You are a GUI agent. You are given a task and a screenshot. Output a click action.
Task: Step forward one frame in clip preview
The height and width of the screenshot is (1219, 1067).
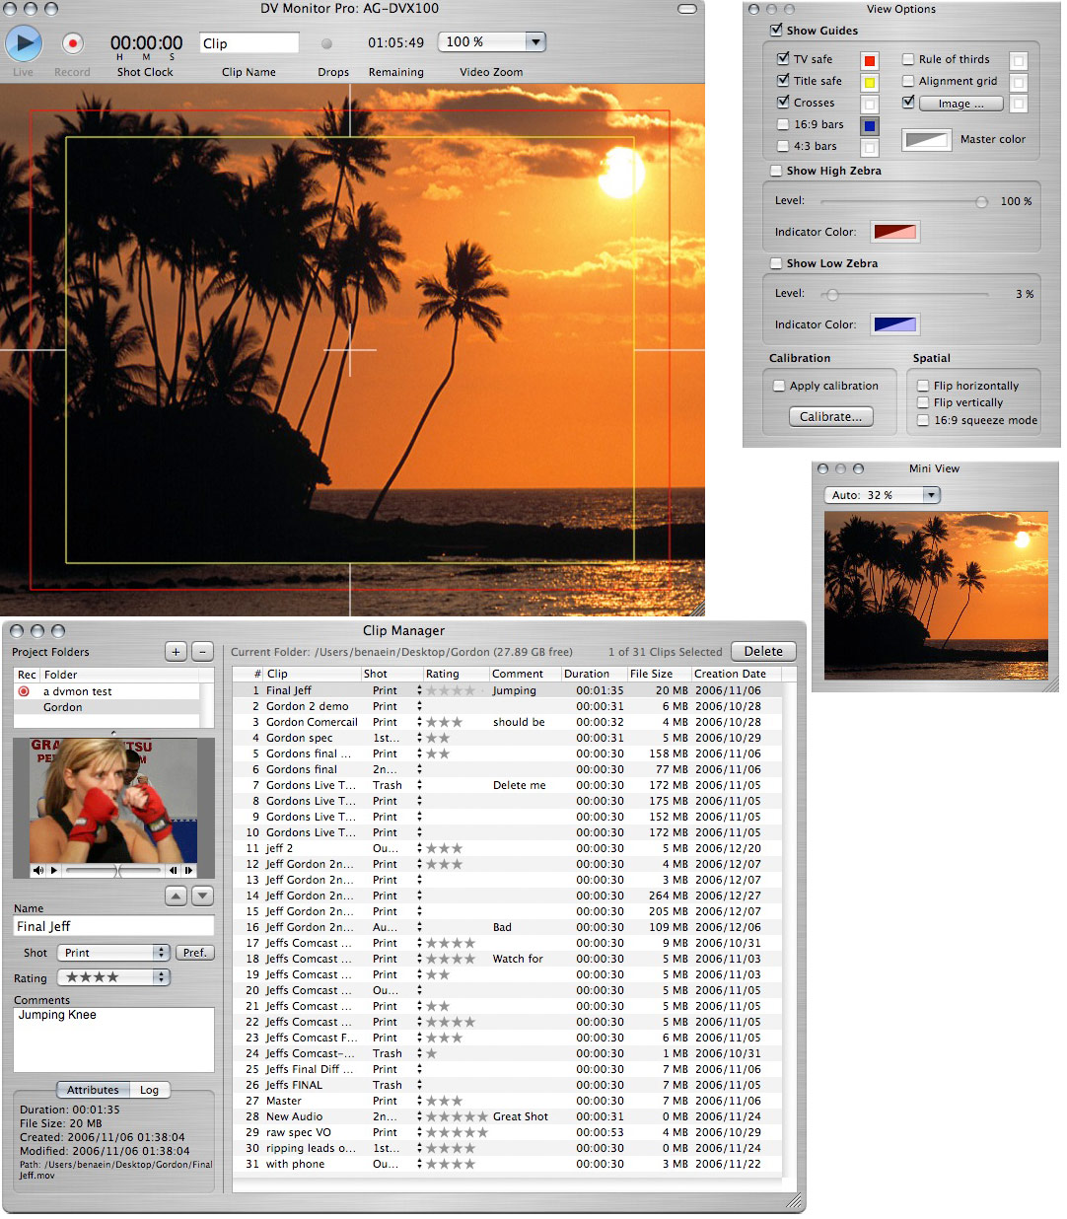click(188, 870)
